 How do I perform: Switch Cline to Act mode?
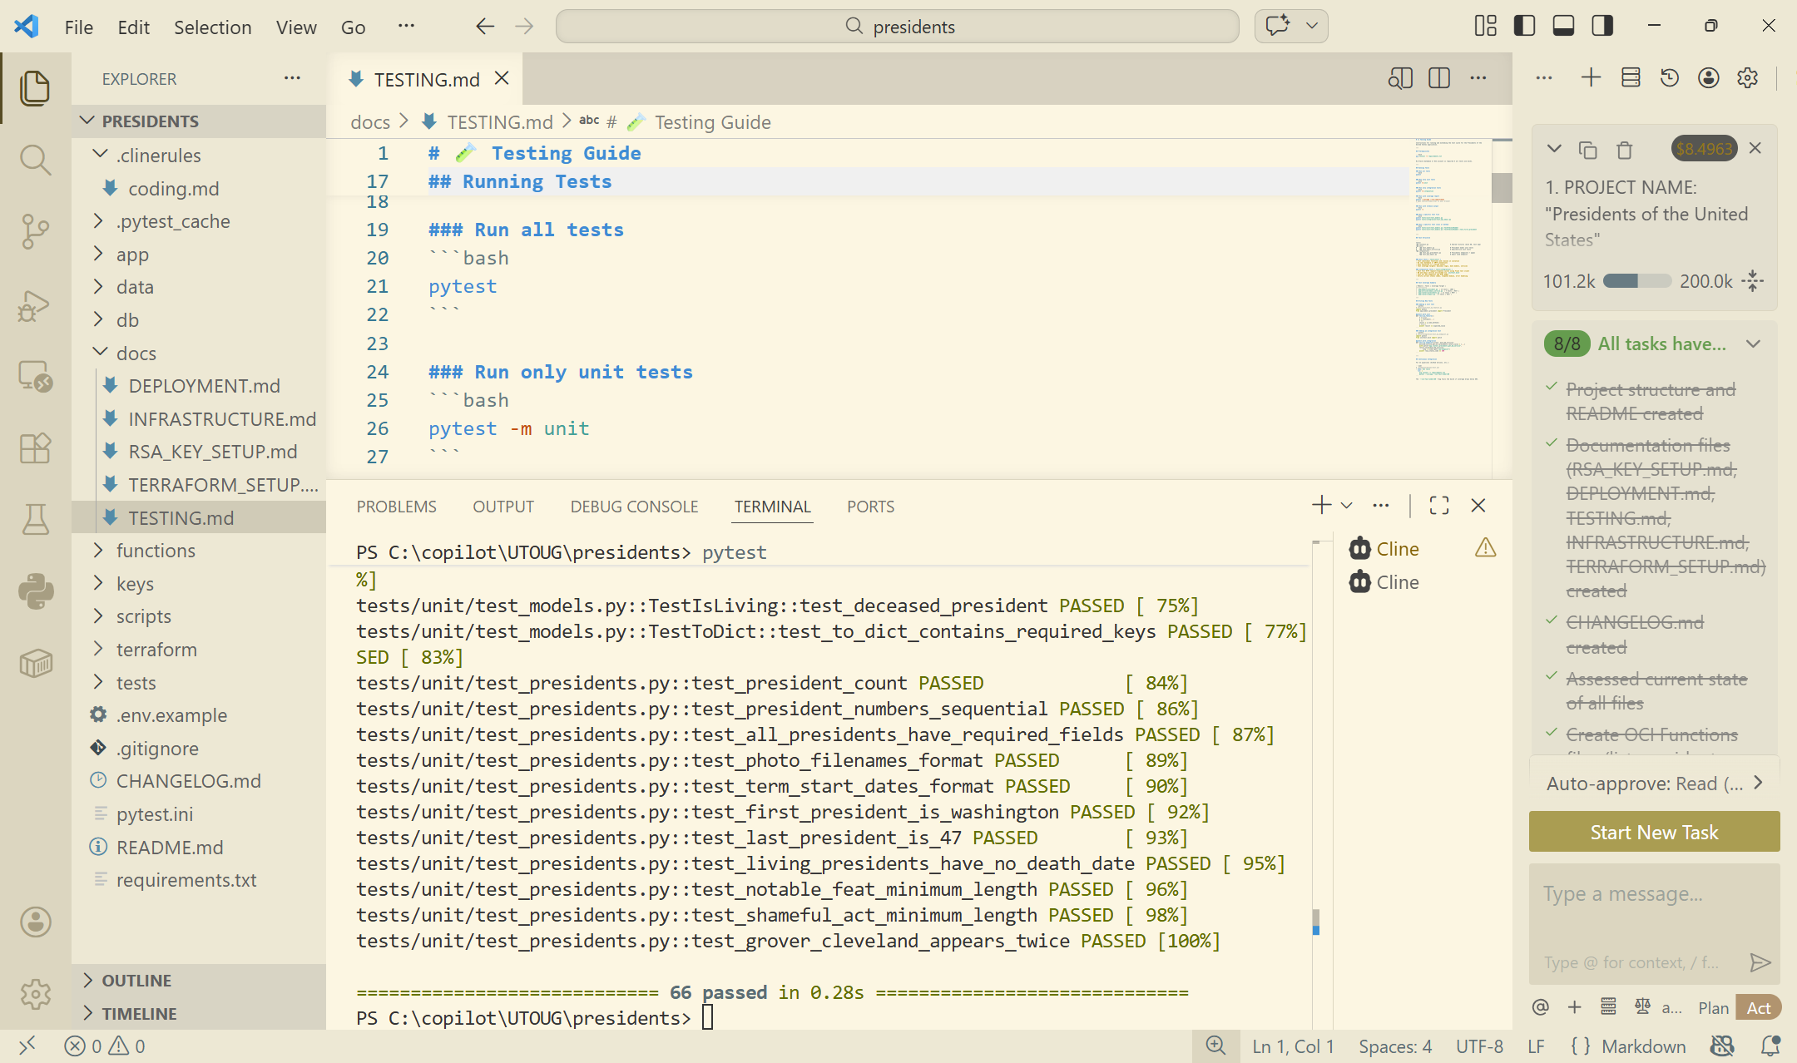(x=1758, y=1008)
